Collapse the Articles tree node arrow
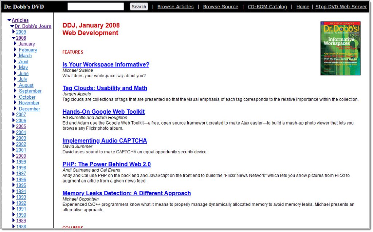This screenshot has width=373, height=232. (x=9, y=20)
